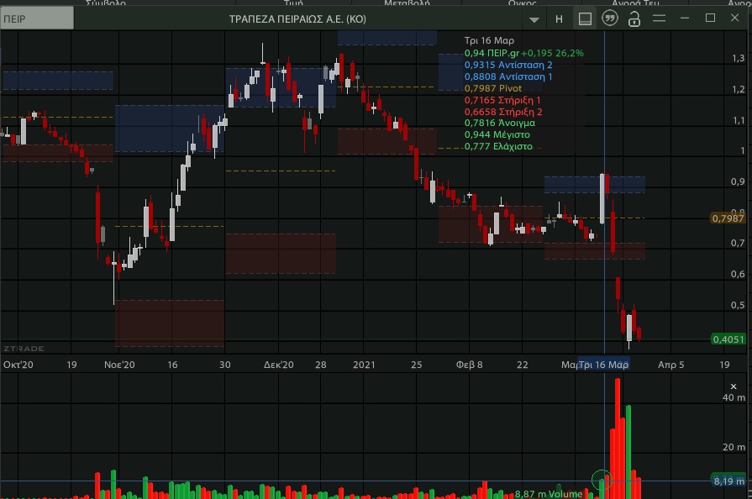Click the 1,2 price axis label
752x499 pixels.
coord(738,89)
